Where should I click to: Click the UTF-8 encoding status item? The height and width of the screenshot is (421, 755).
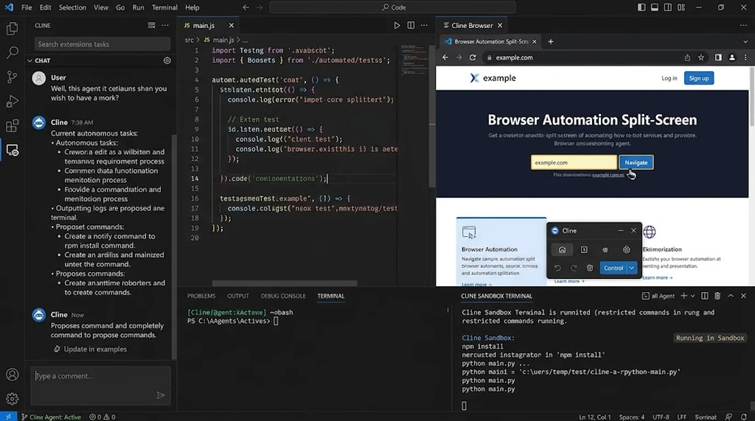click(661, 417)
